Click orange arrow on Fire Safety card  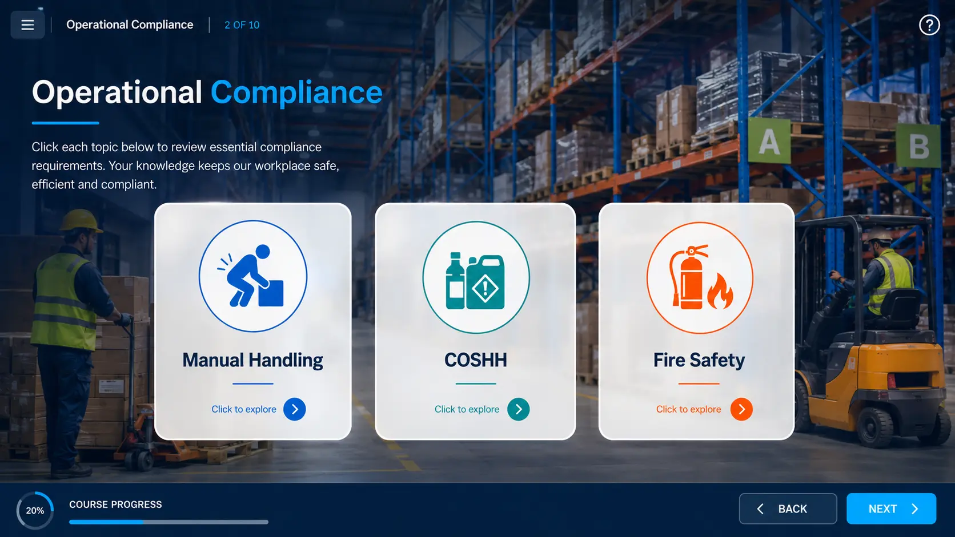point(741,409)
